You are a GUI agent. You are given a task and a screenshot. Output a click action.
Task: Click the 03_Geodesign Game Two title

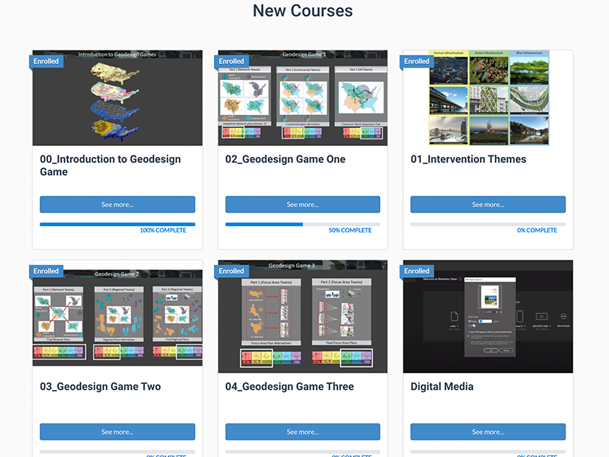[x=100, y=387]
